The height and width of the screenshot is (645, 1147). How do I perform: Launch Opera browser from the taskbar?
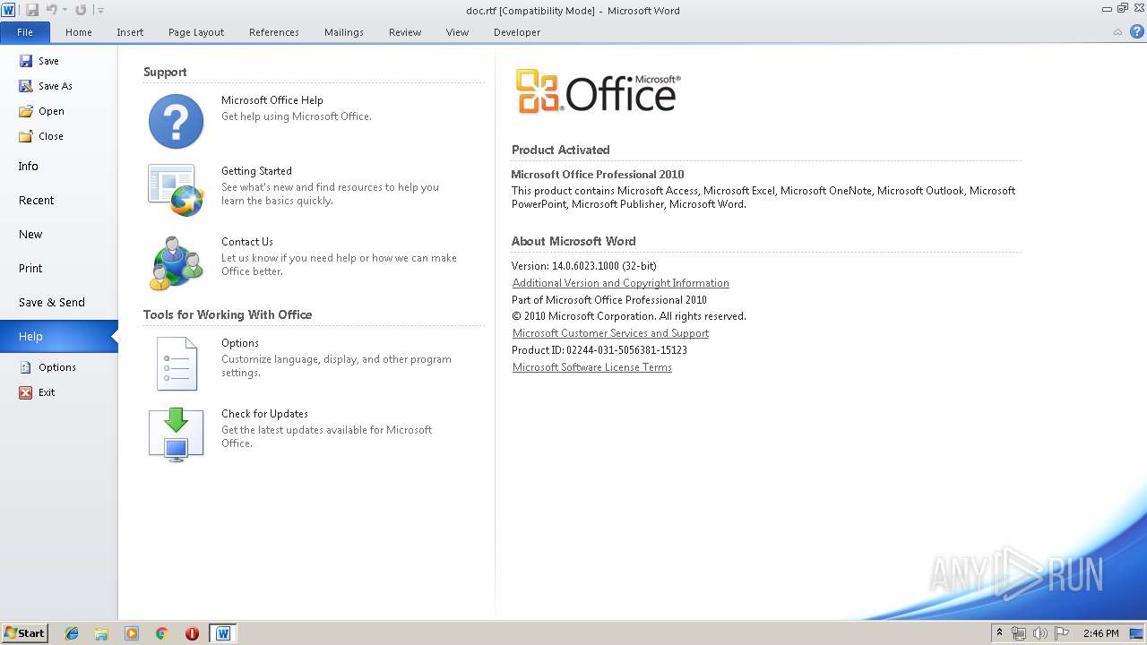coord(192,633)
